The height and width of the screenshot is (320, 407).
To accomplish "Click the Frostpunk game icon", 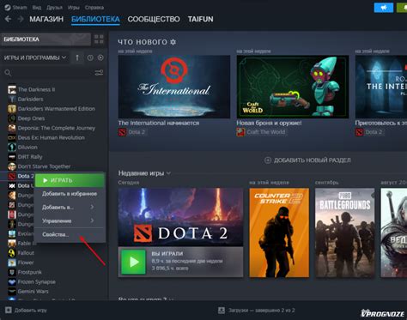I will pos(12,272).
